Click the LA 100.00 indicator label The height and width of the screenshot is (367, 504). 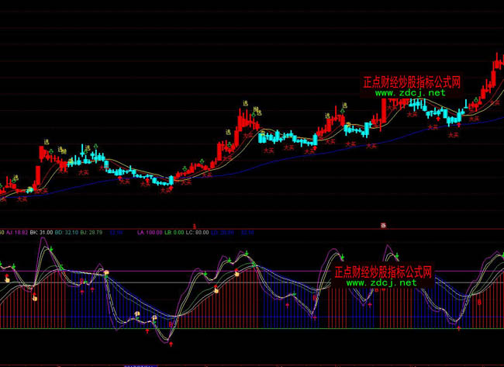149,232
